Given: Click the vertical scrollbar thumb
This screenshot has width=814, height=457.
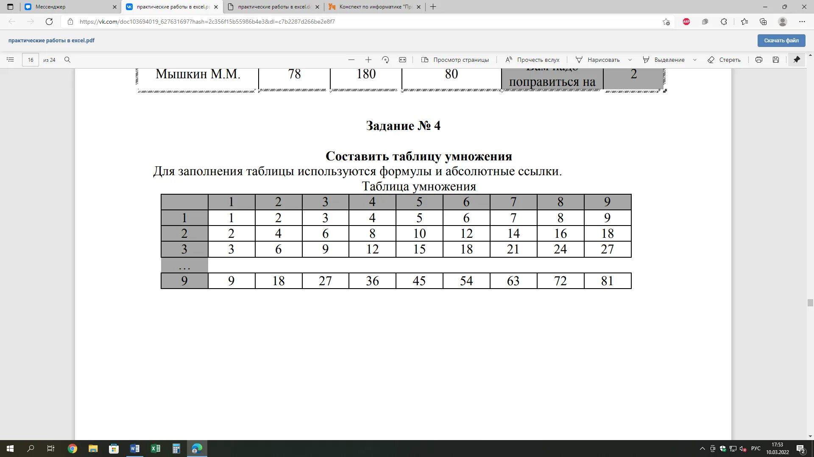Looking at the screenshot, I should (x=810, y=303).
